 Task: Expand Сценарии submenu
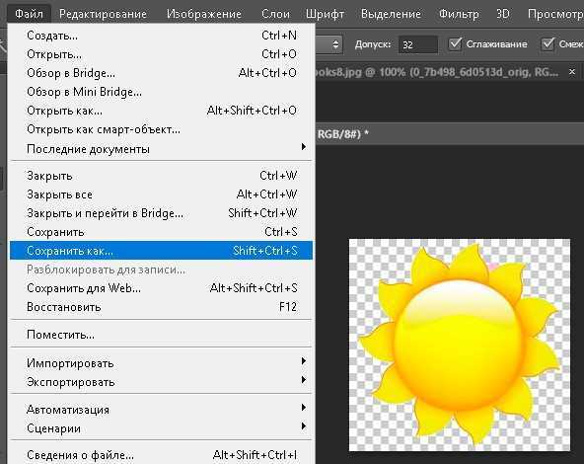(161, 428)
